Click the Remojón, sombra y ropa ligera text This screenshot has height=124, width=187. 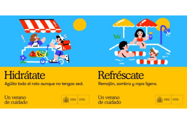[x=128, y=84]
